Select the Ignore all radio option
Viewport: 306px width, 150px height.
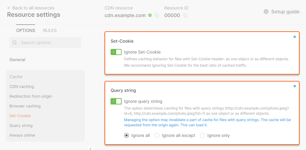(x=126, y=135)
